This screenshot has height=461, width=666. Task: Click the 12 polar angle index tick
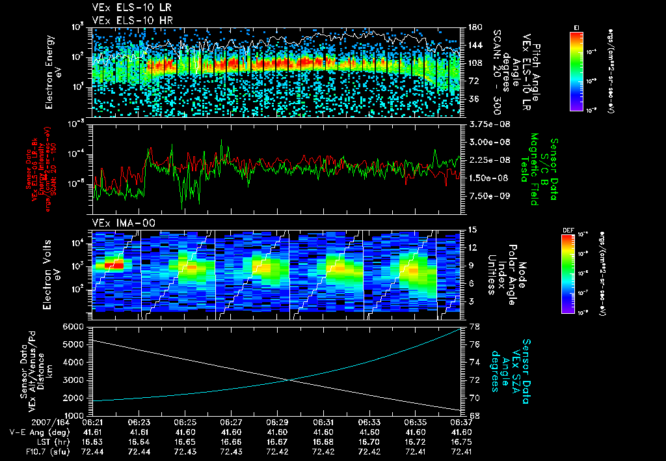tap(472, 247)
